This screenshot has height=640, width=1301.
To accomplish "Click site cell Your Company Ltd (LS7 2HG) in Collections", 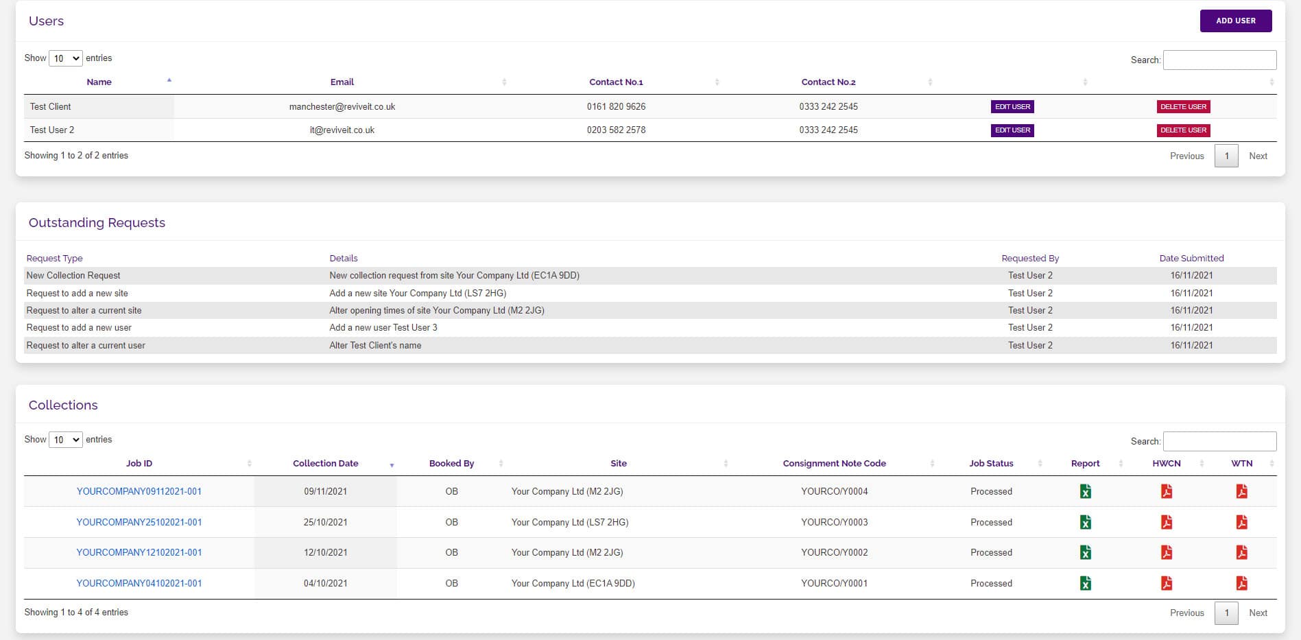I will click(x=569, y=522).
